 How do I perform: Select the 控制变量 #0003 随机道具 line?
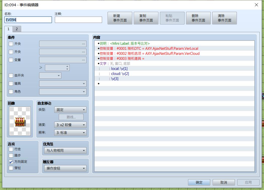[x=174, y=59]
